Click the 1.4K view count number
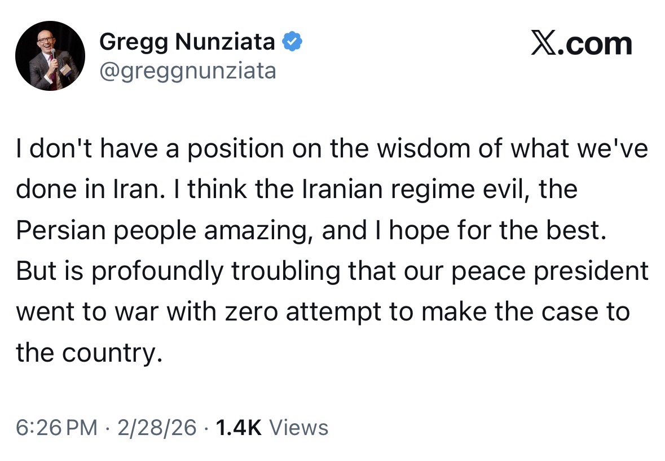The image size is (665, 461). pos(239,427)
